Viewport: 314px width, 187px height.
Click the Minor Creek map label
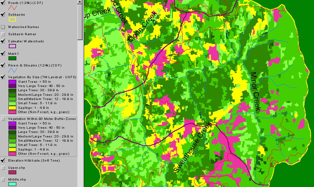click(x=256, y=92)
